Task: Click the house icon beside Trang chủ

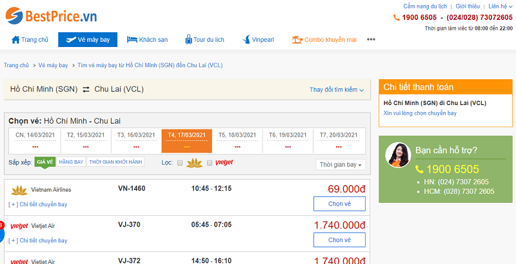Action: 15,40
